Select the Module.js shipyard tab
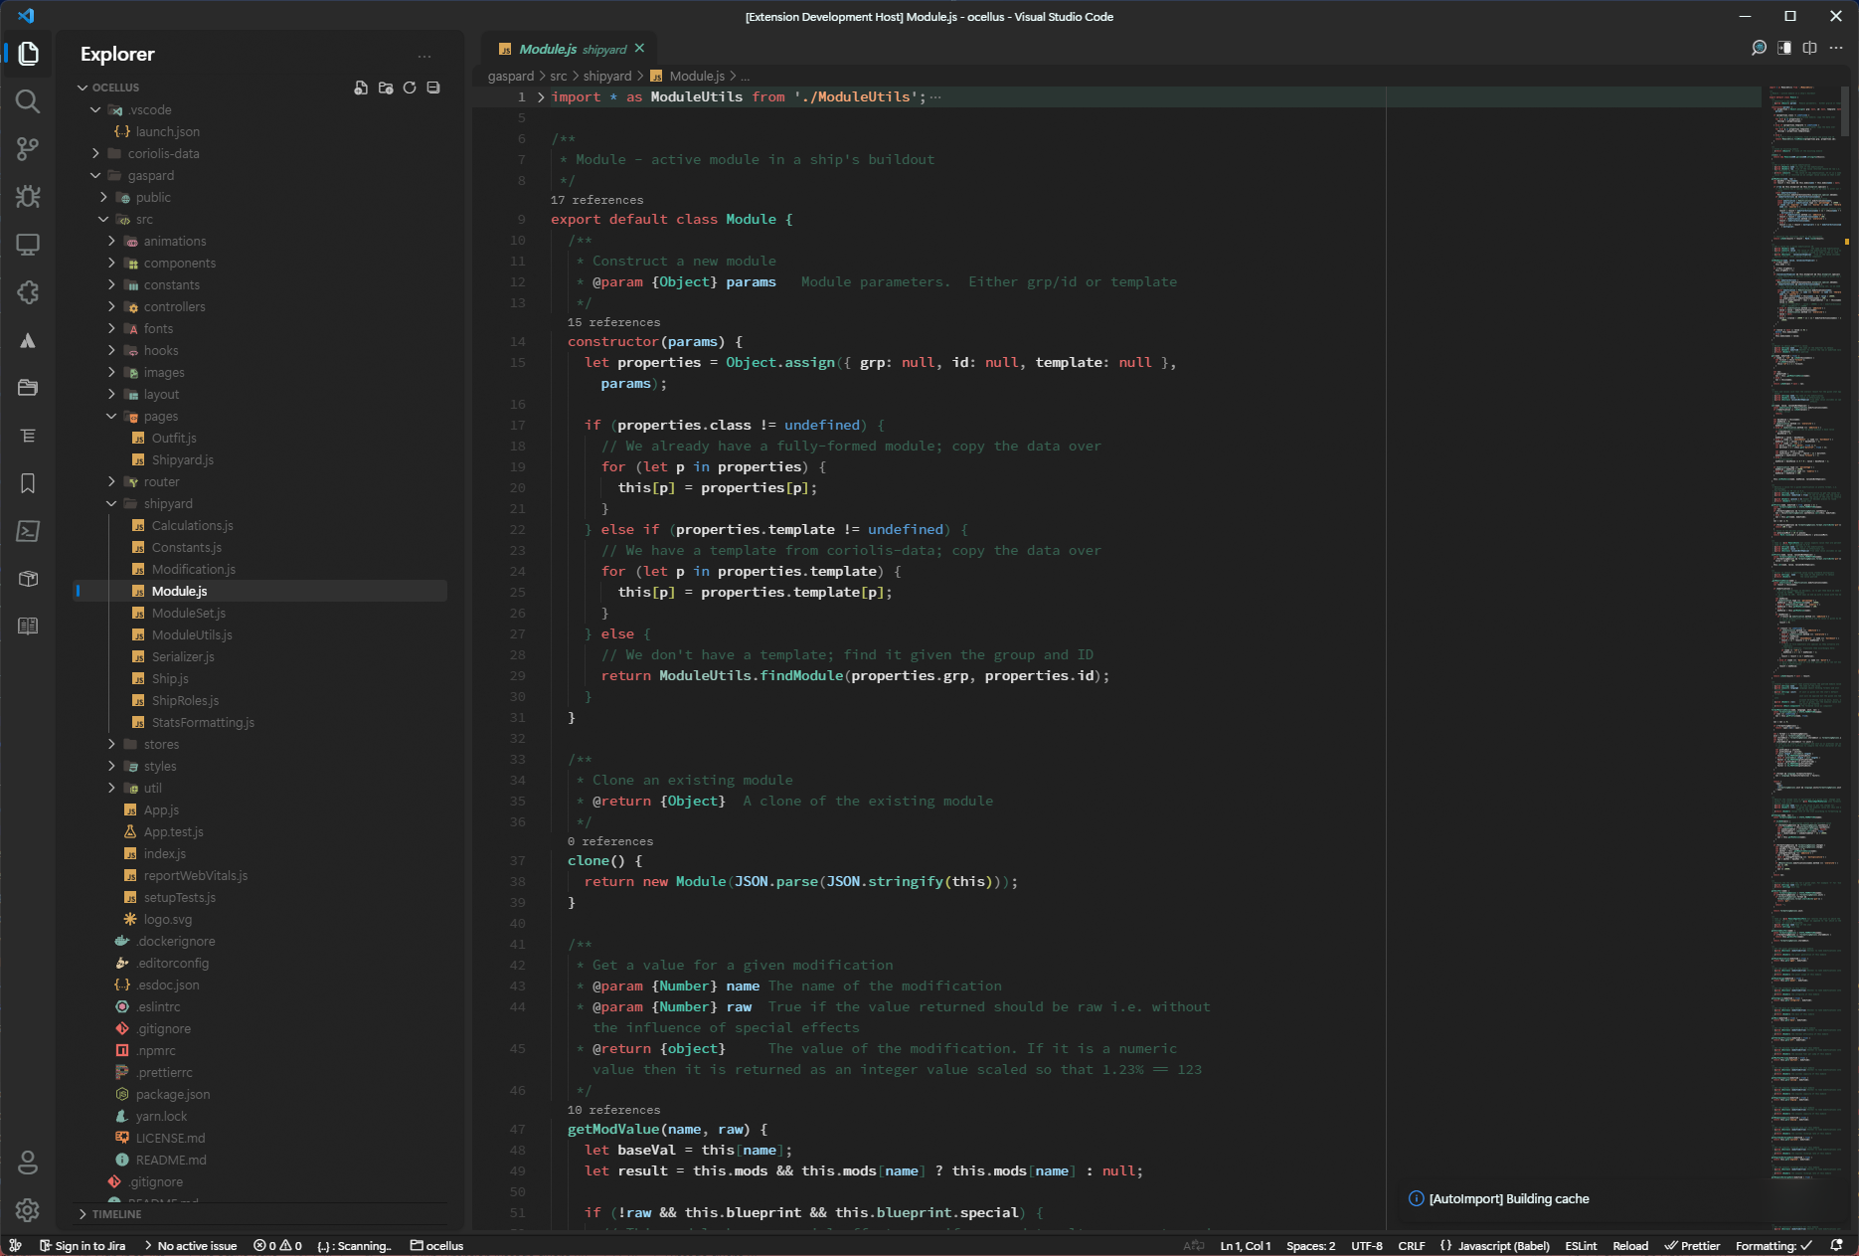 [x=572, y=49]
